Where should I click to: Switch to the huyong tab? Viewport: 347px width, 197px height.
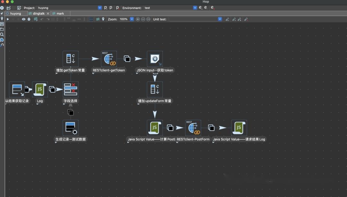pos(15,14)
